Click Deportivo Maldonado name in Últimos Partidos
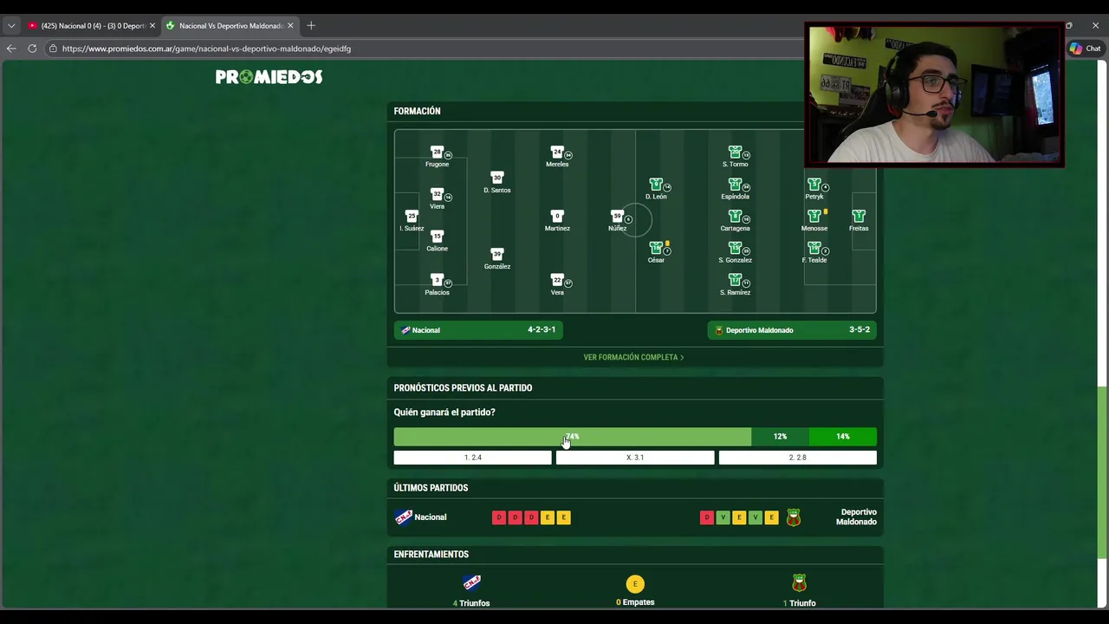This screenshot has width=1109, height=624. (x=856, y=517)
